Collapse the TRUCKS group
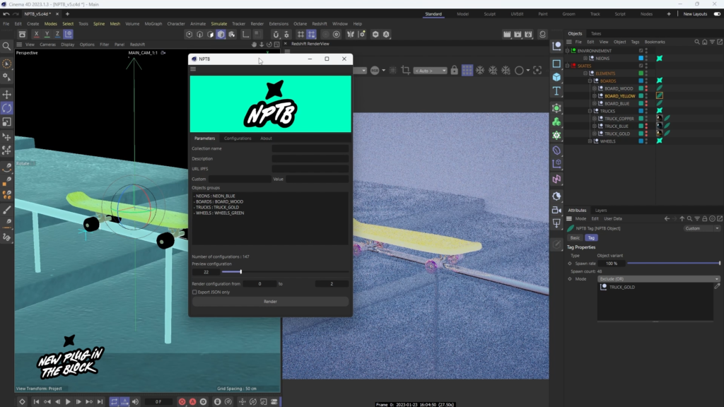The width and height of the screenshot is (724, 407). [x=590, y=111]
